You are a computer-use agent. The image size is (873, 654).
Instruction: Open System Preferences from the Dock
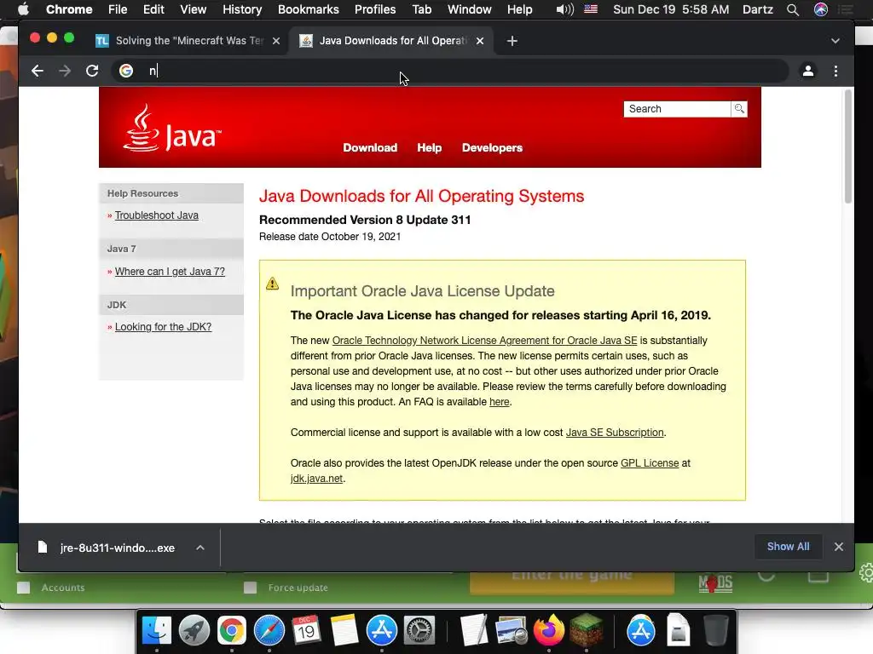click(419, 631)
